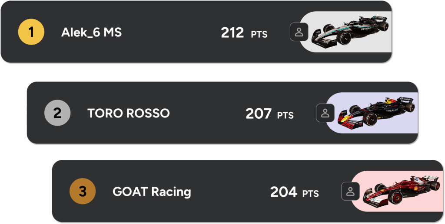The image size is (445, 224).
Task: Select the silver rank 2 badge
Action: [x=57, y=113]
